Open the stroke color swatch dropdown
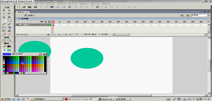212x101 pixels. pyautogui.click(x=9, y=46)
